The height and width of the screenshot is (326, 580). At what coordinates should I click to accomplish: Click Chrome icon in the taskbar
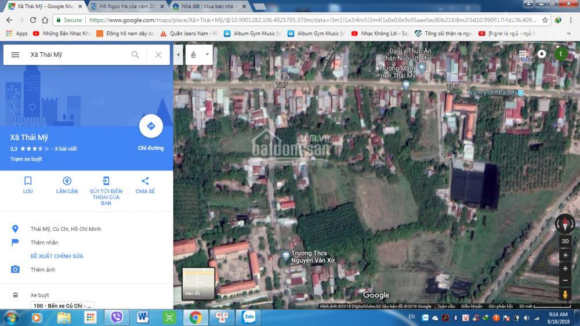[x=195, y=317]
